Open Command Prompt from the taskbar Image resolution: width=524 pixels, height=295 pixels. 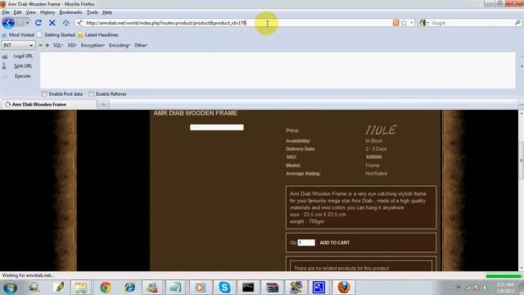tap(248, 288)
